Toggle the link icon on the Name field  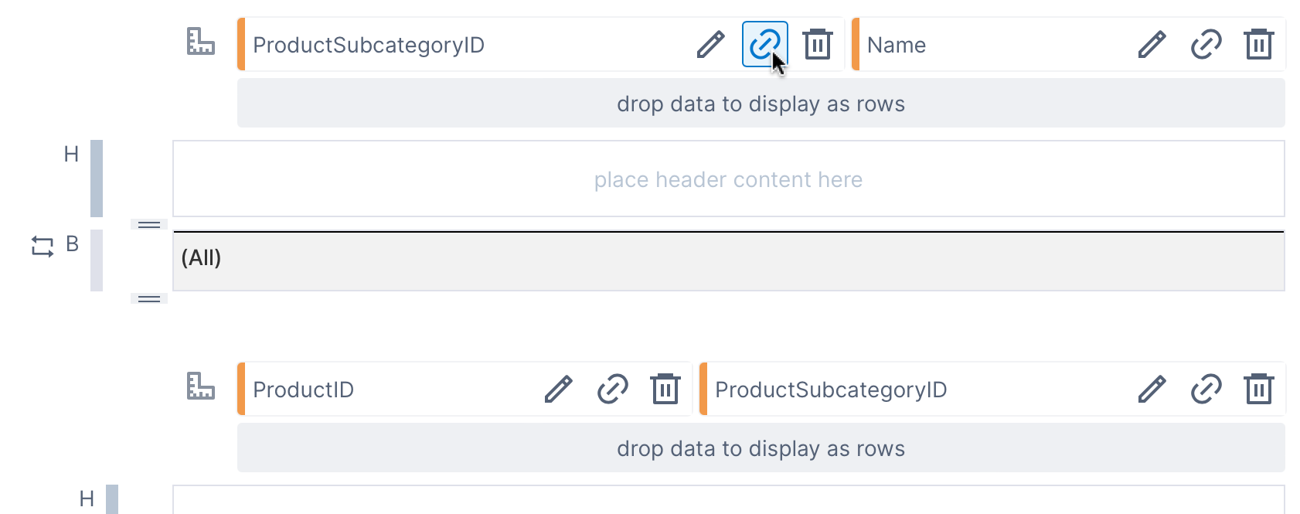coord(1206,45)
